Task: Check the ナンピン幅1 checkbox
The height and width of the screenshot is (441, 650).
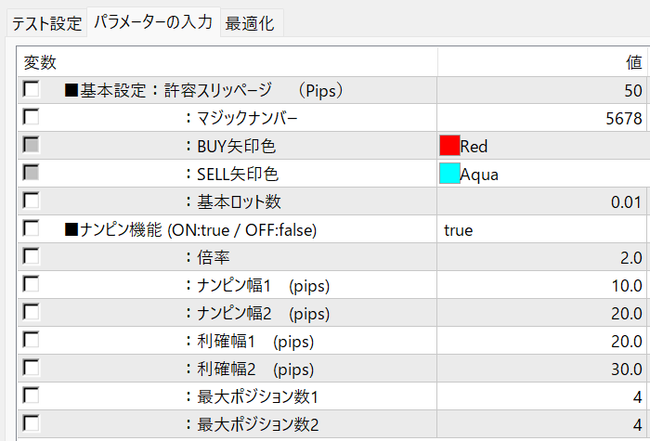Action: tap(32, 285)
